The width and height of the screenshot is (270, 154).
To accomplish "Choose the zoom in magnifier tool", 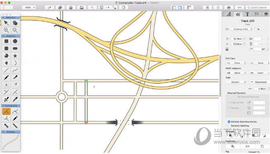I will click(x=6, y=30).
